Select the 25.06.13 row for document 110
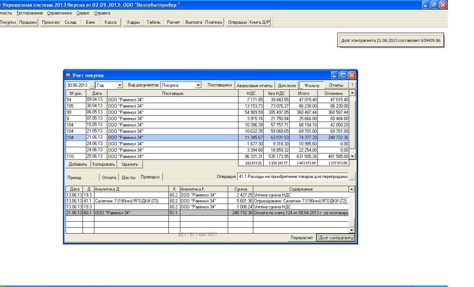Image resolution: width=474 pixels, height=287 pixels. click(172, 156)
